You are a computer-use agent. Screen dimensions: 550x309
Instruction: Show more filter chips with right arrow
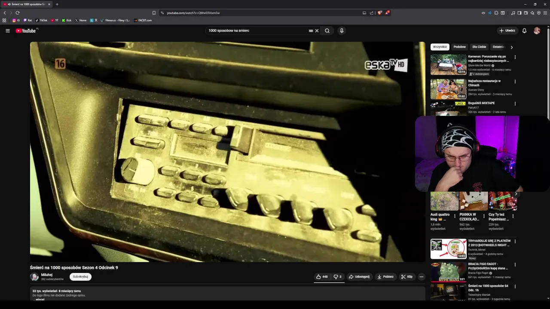pyautogui.click(x=511, y=47)
